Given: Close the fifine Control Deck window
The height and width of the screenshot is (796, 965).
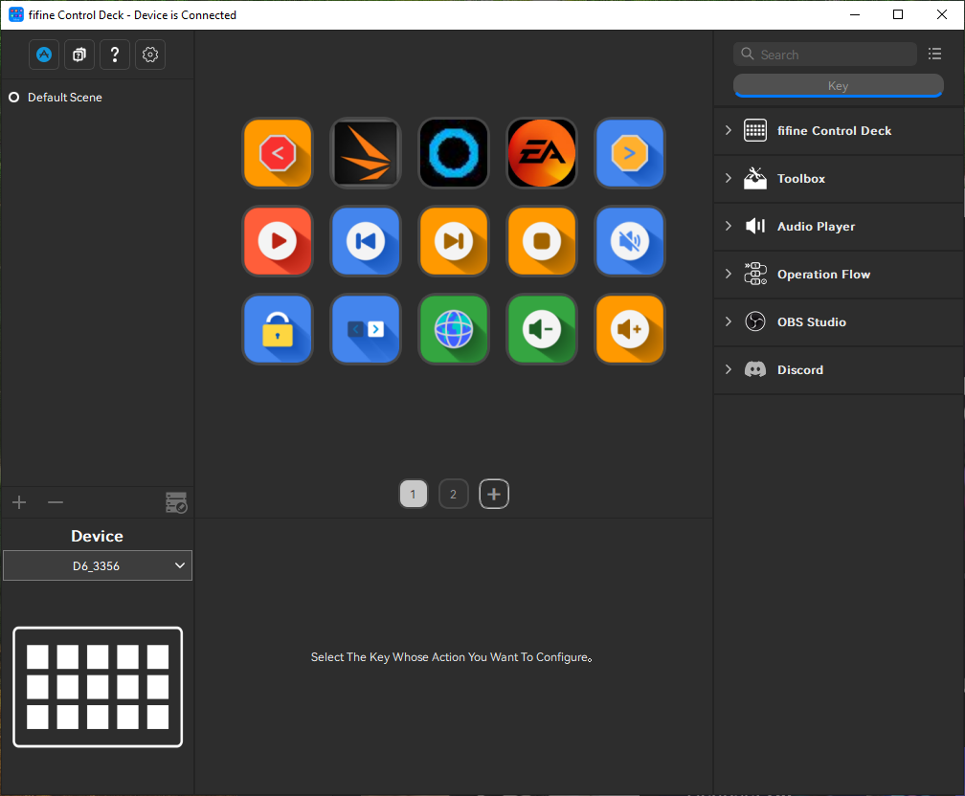Looking at the screenshot, I should pyautogui.click(x=942, y=14).
